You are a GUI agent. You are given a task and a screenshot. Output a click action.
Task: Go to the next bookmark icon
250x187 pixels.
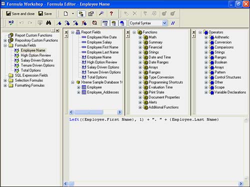(67, 23)
